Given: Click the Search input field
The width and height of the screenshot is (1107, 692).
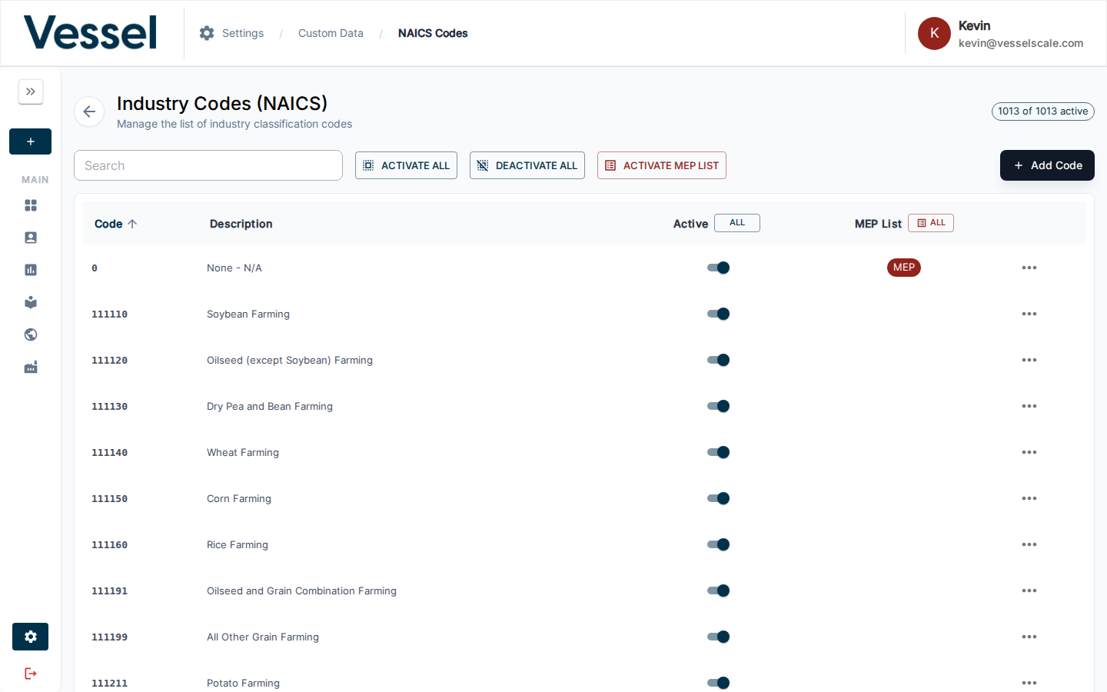Looking at the screenshot, I should tap(208, 165).
